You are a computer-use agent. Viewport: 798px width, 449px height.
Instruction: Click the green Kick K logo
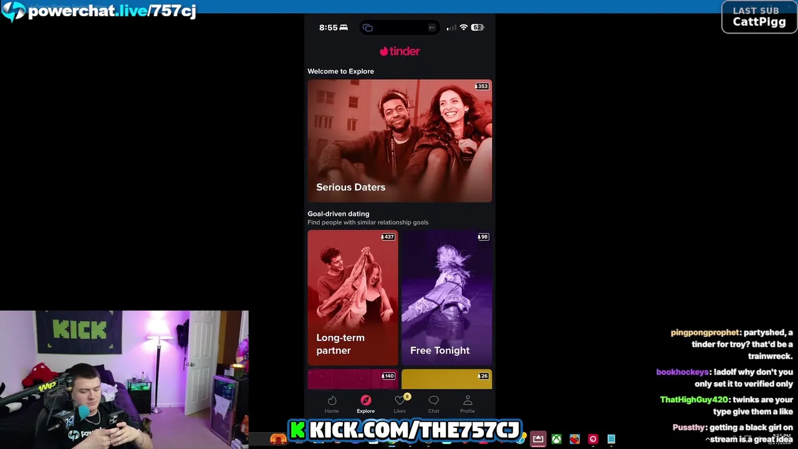tap(298, 430)
